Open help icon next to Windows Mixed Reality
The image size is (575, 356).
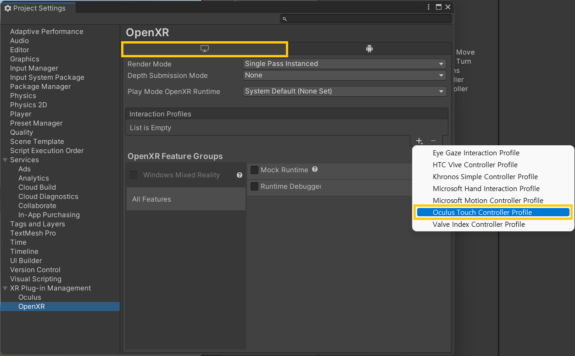(240, 175)
